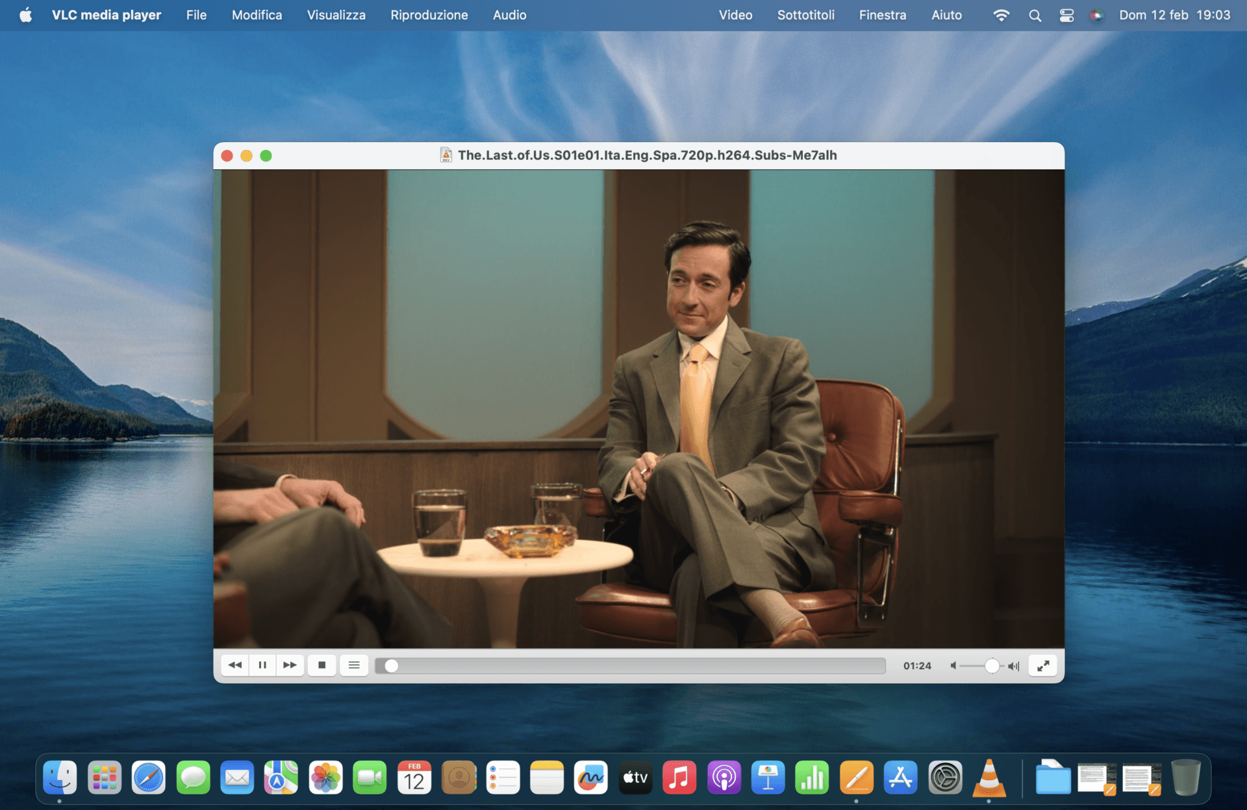Set volume to maximum with loud speaker icon

[1014, 666]
